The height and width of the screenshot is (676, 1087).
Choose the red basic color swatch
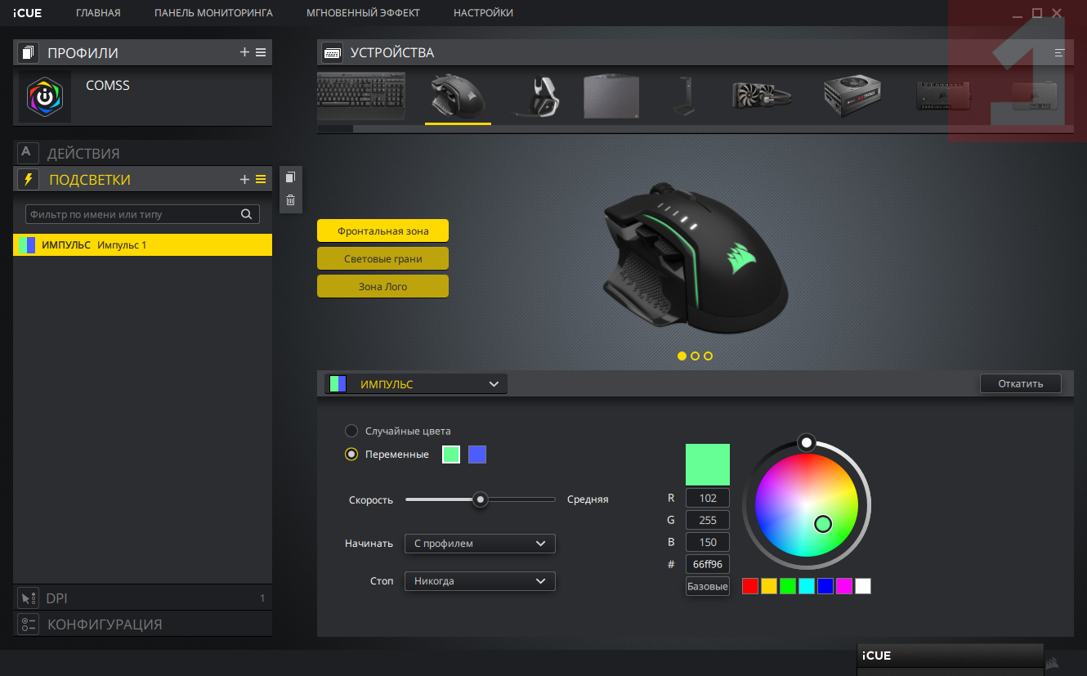(750, 586)
